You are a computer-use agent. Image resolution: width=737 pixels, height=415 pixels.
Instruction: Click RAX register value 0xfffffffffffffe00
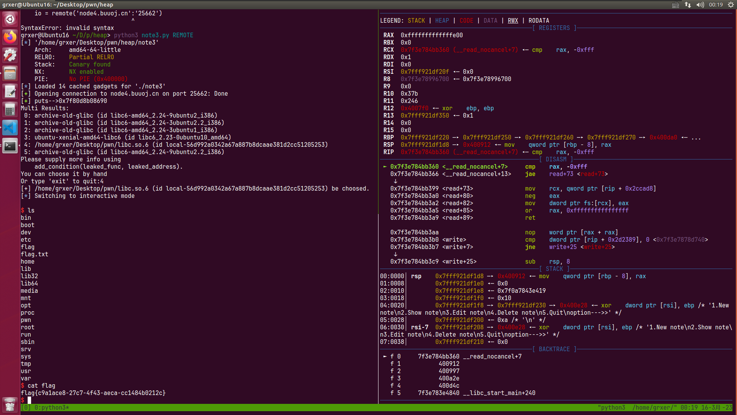click(432, 35)
